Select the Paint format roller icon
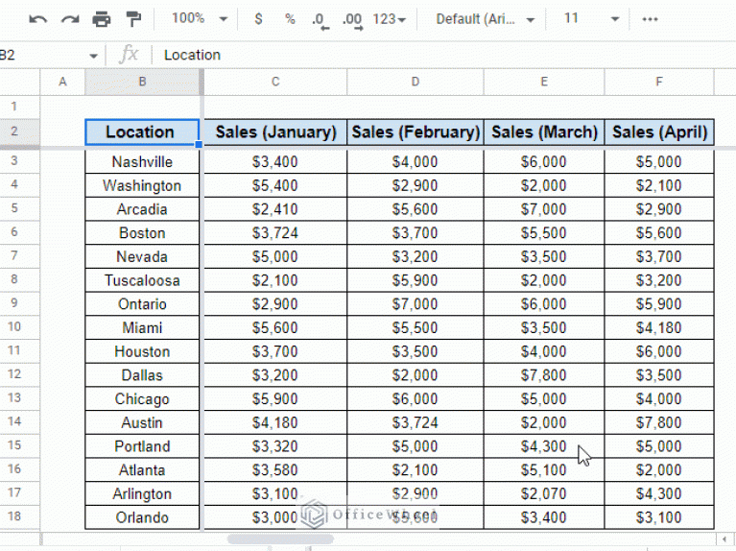 (x=133, y=19)
